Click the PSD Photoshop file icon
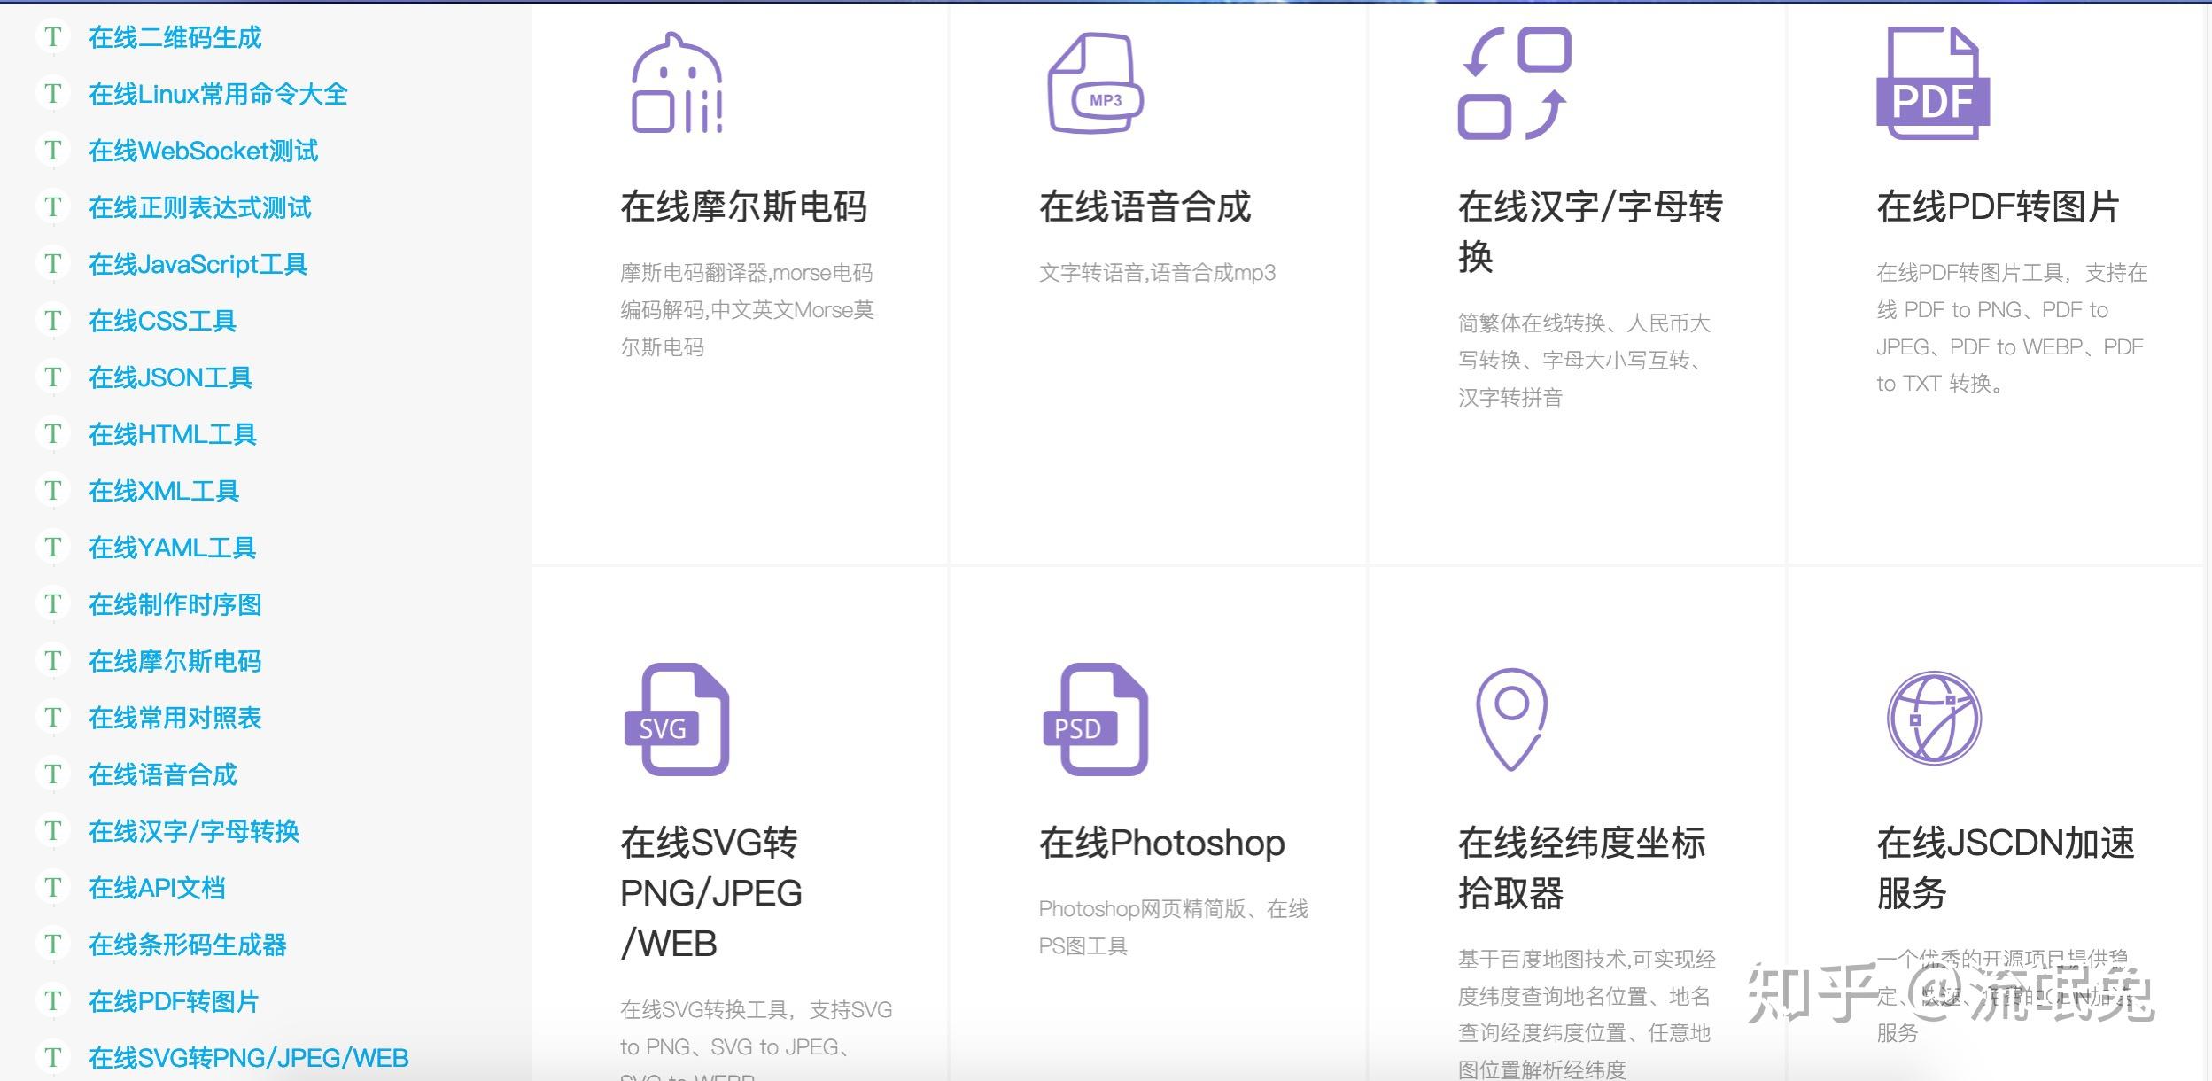Image resolution: width=2212 pixels, height=1081 pixels. [x=1095, y=719]
